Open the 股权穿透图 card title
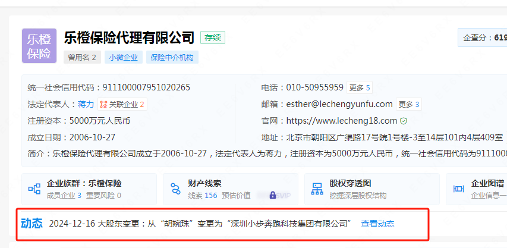 pyautogui.click(x=350, y=183)
